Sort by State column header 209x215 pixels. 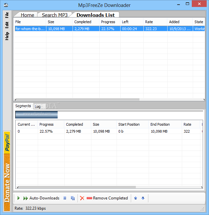coord(199,22)
